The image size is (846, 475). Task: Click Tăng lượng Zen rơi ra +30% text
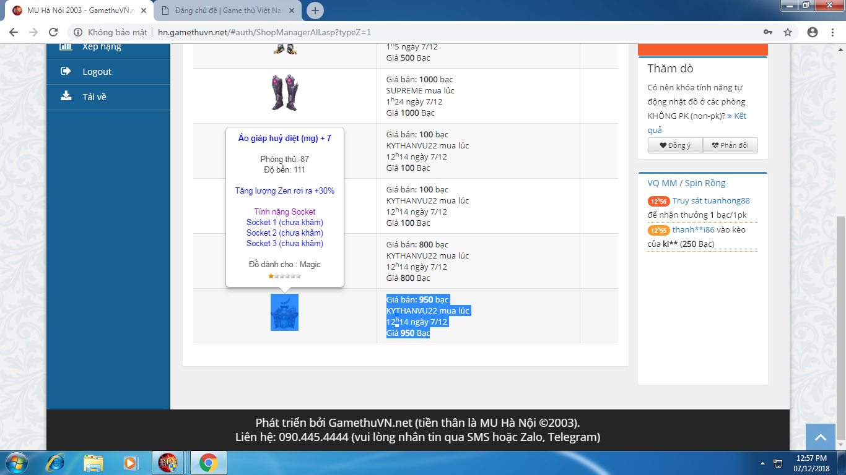click(x=285, y=190)
